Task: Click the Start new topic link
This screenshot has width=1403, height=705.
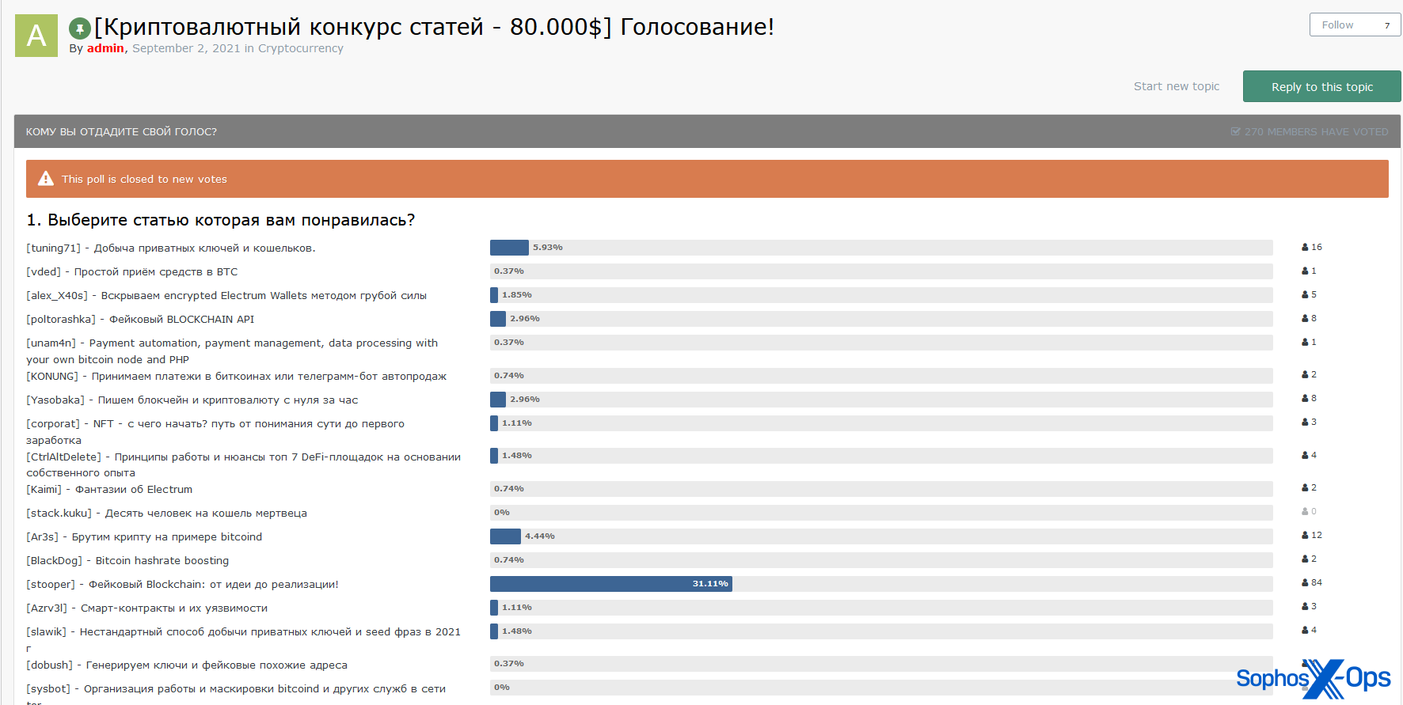Action: [1176, 86]
